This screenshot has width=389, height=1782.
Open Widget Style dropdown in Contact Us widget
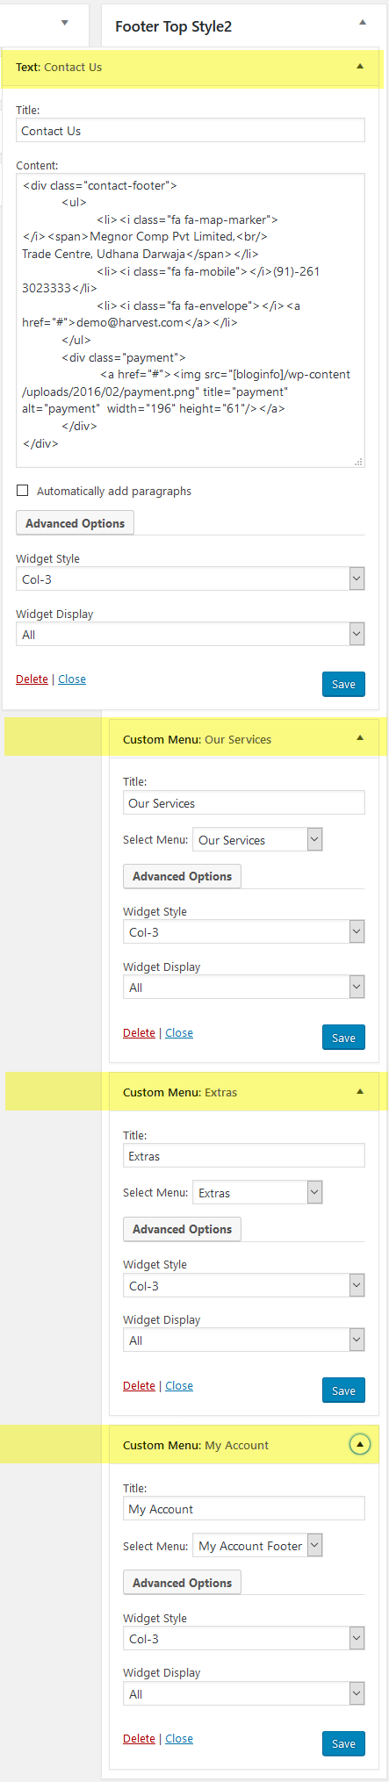(190, 579)
